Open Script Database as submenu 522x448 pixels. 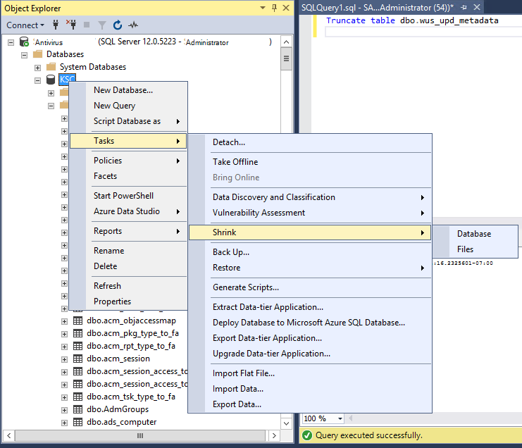click(128, 121)
